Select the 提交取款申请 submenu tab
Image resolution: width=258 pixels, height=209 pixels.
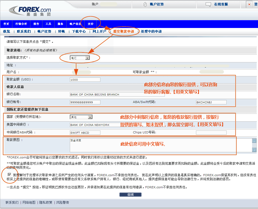pos(123,31)
